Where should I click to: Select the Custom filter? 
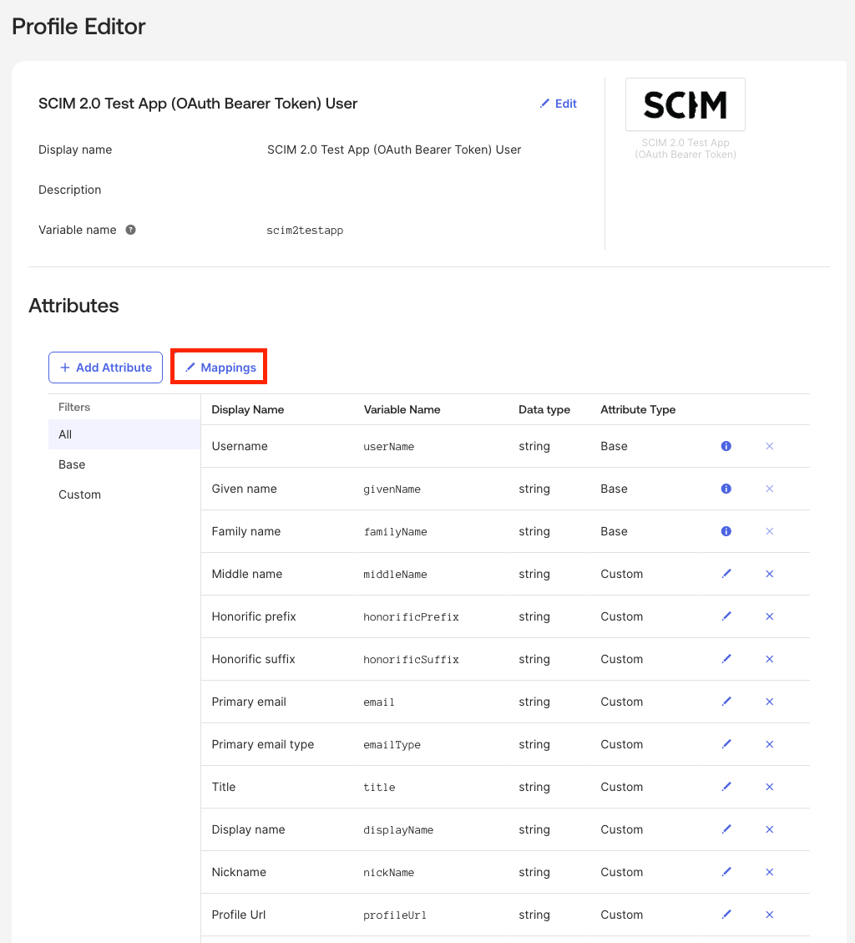pos(124,494)
